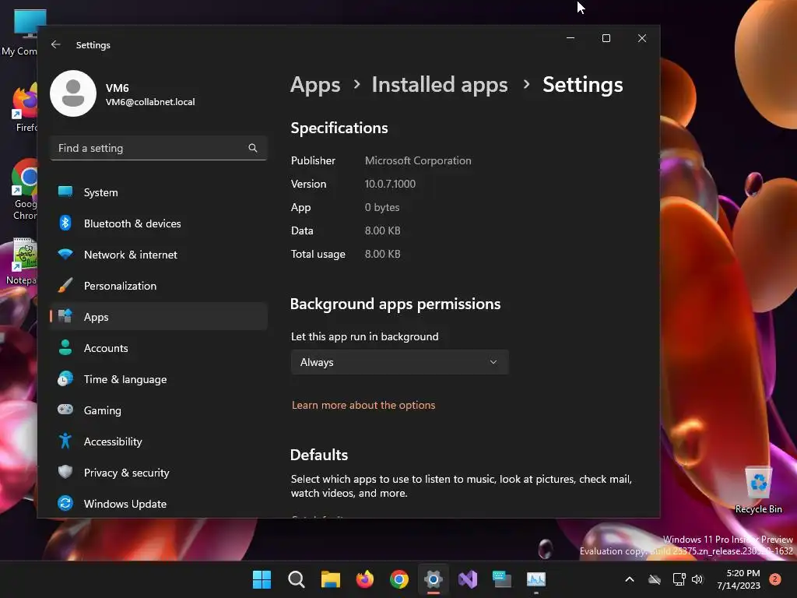Viewport: 797px width, 598px height.
Task: Click the VM6@collabnet.local account email
Action: [150, 102]
